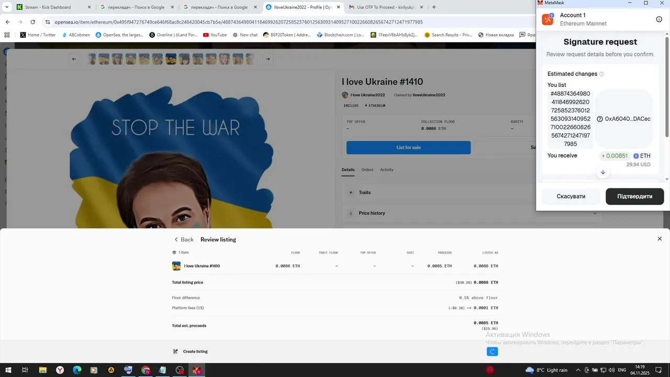Click the Back arrow in Review listing
This screenshot has width=670, height=377.
pyautogui.click(x=176, y=239)
